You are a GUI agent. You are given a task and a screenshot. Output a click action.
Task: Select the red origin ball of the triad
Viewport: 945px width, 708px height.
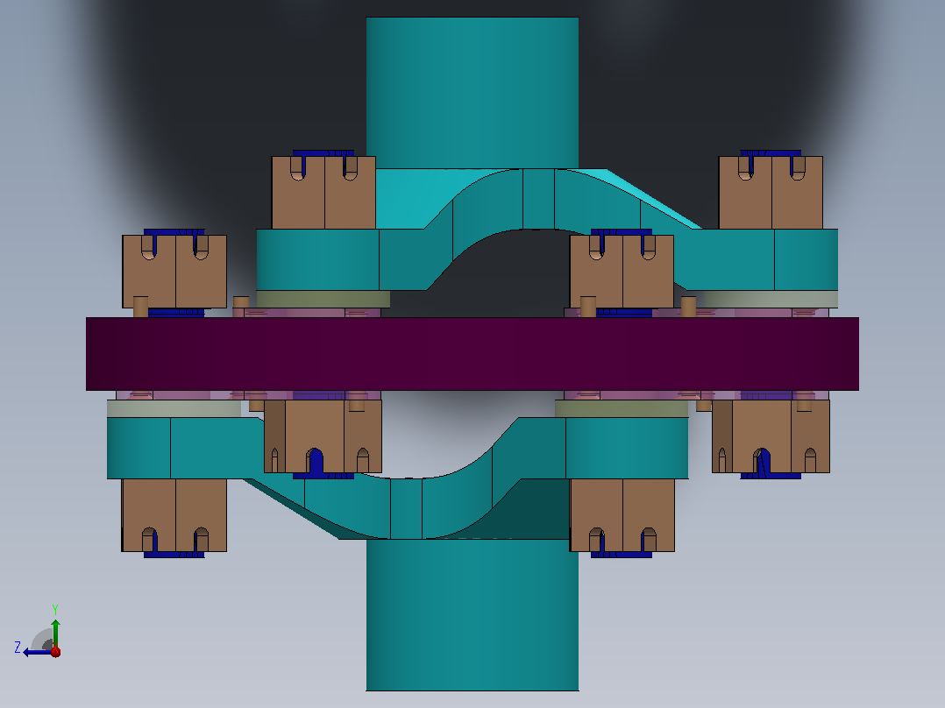point(55,651)
